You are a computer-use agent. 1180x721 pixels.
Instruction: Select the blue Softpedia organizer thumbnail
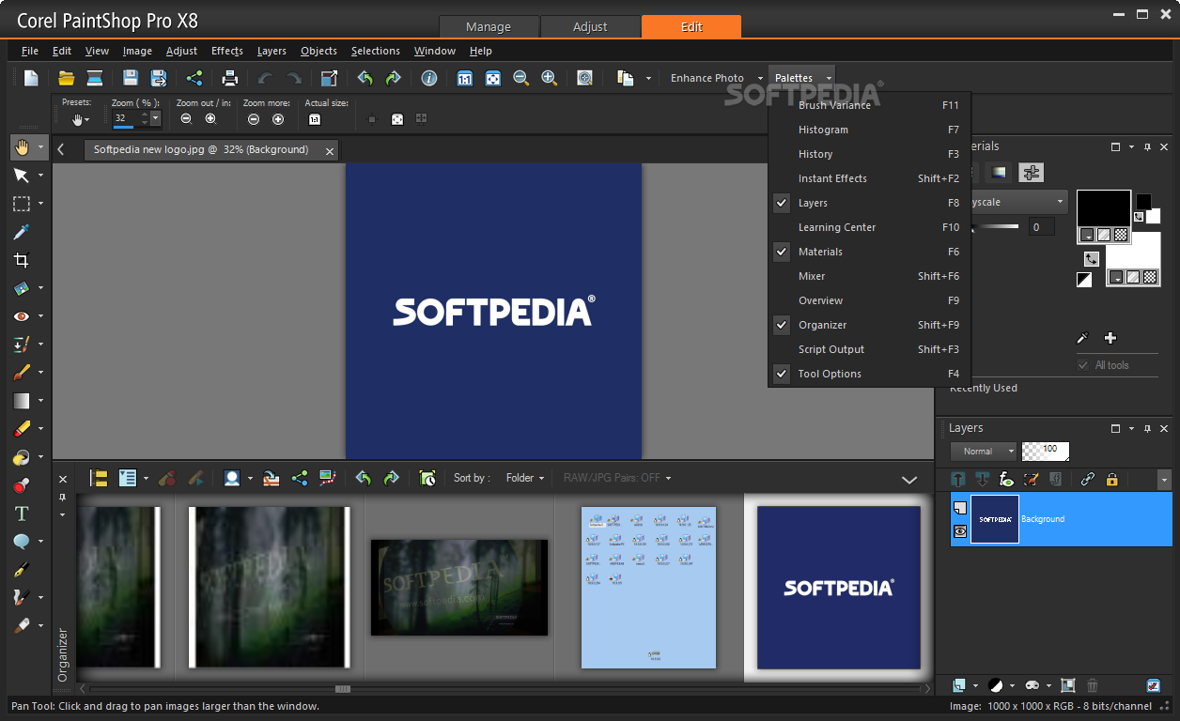click(839, 588)
